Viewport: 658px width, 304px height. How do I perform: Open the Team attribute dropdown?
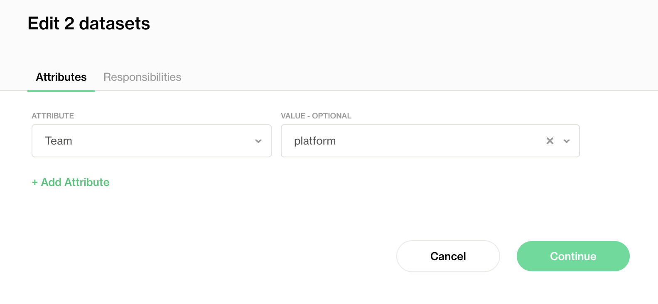coord(152,141)
